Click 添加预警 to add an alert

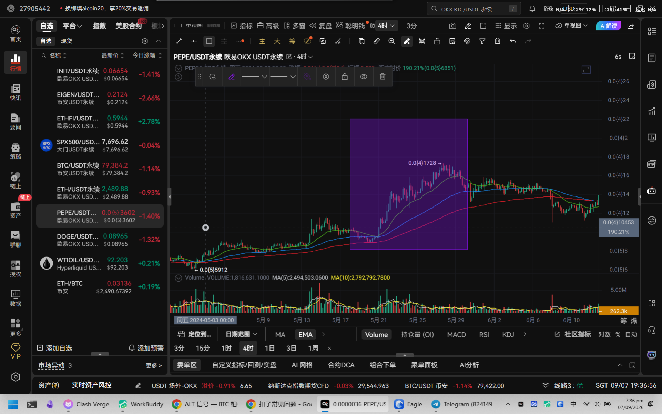pyautogui.click(x=146, y=348)
